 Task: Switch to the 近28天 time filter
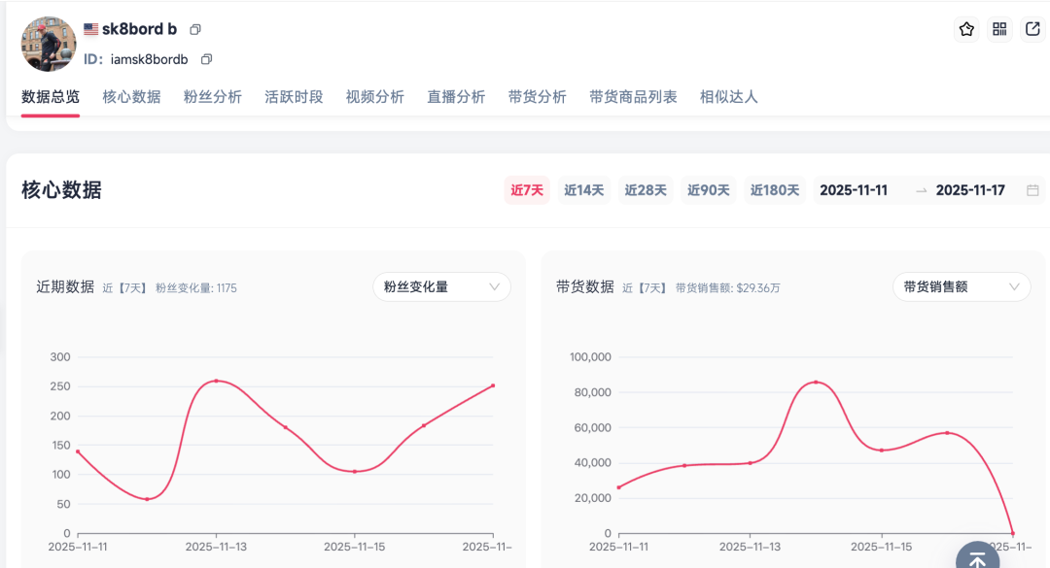pyautogui.click(x=647, y=190)
